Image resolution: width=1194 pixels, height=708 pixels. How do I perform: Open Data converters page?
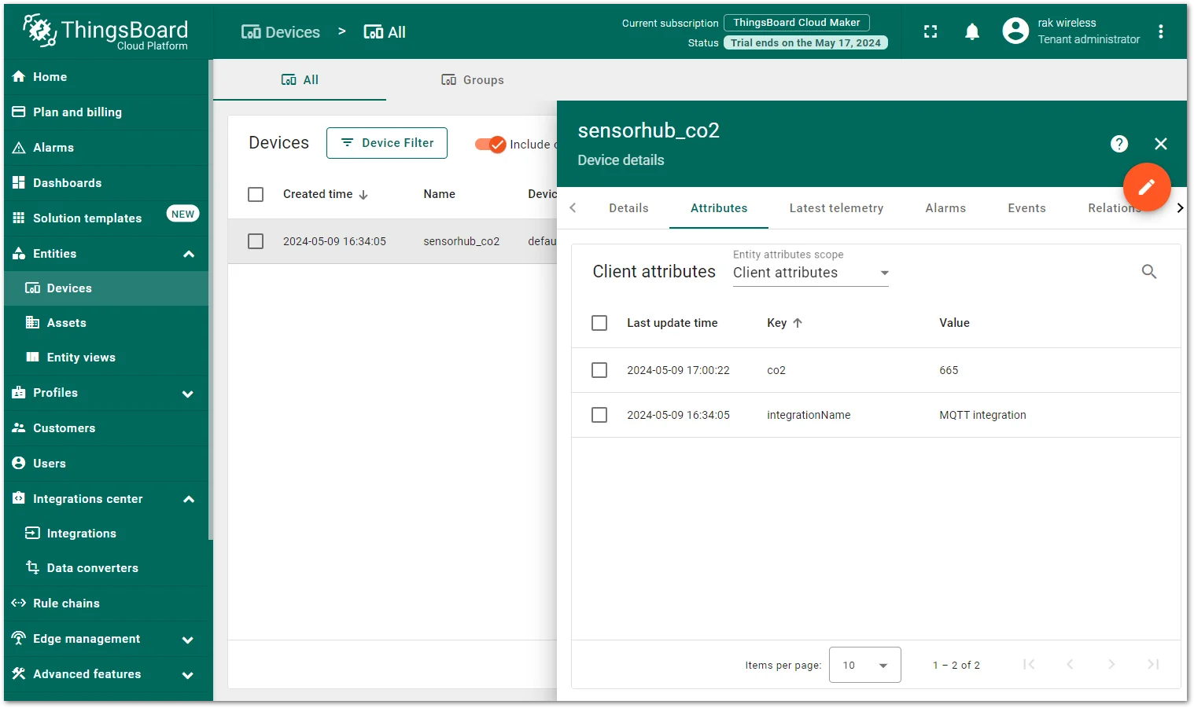pyautogui.click(x=106, y=568)
